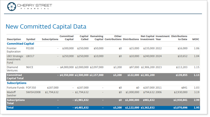Click the Subscriptions Total row label

(x=16, y=102)
